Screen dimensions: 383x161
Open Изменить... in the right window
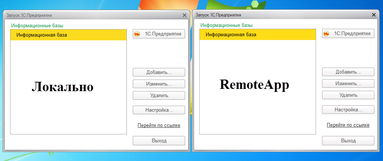(x=348, y=84)
